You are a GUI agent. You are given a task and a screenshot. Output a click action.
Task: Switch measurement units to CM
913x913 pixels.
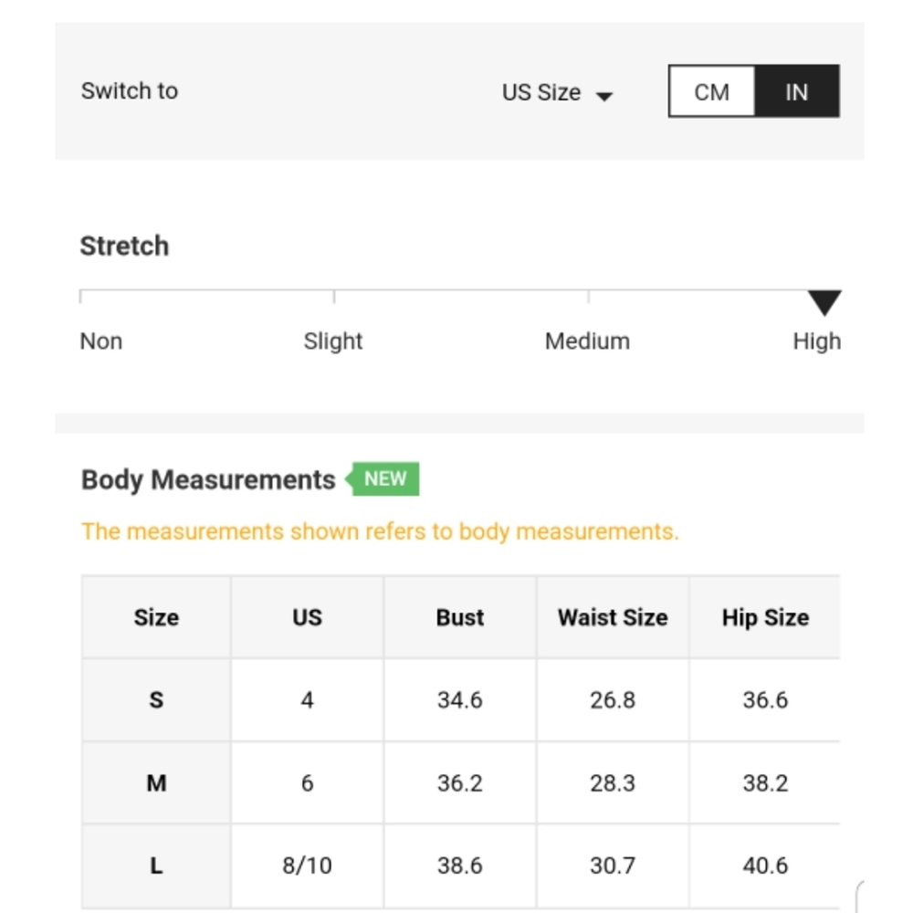pyautogui.click(x=711, y=91)
